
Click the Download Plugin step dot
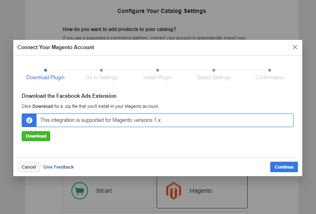coord(45,70)
